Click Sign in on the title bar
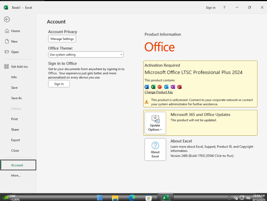The width and height of the screenshot is (267, 201). tap(210, 8)
